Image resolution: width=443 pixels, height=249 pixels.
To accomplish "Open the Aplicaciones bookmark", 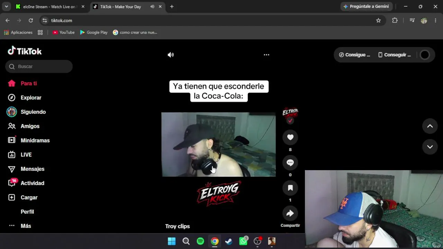I will [x=18, y=32].
